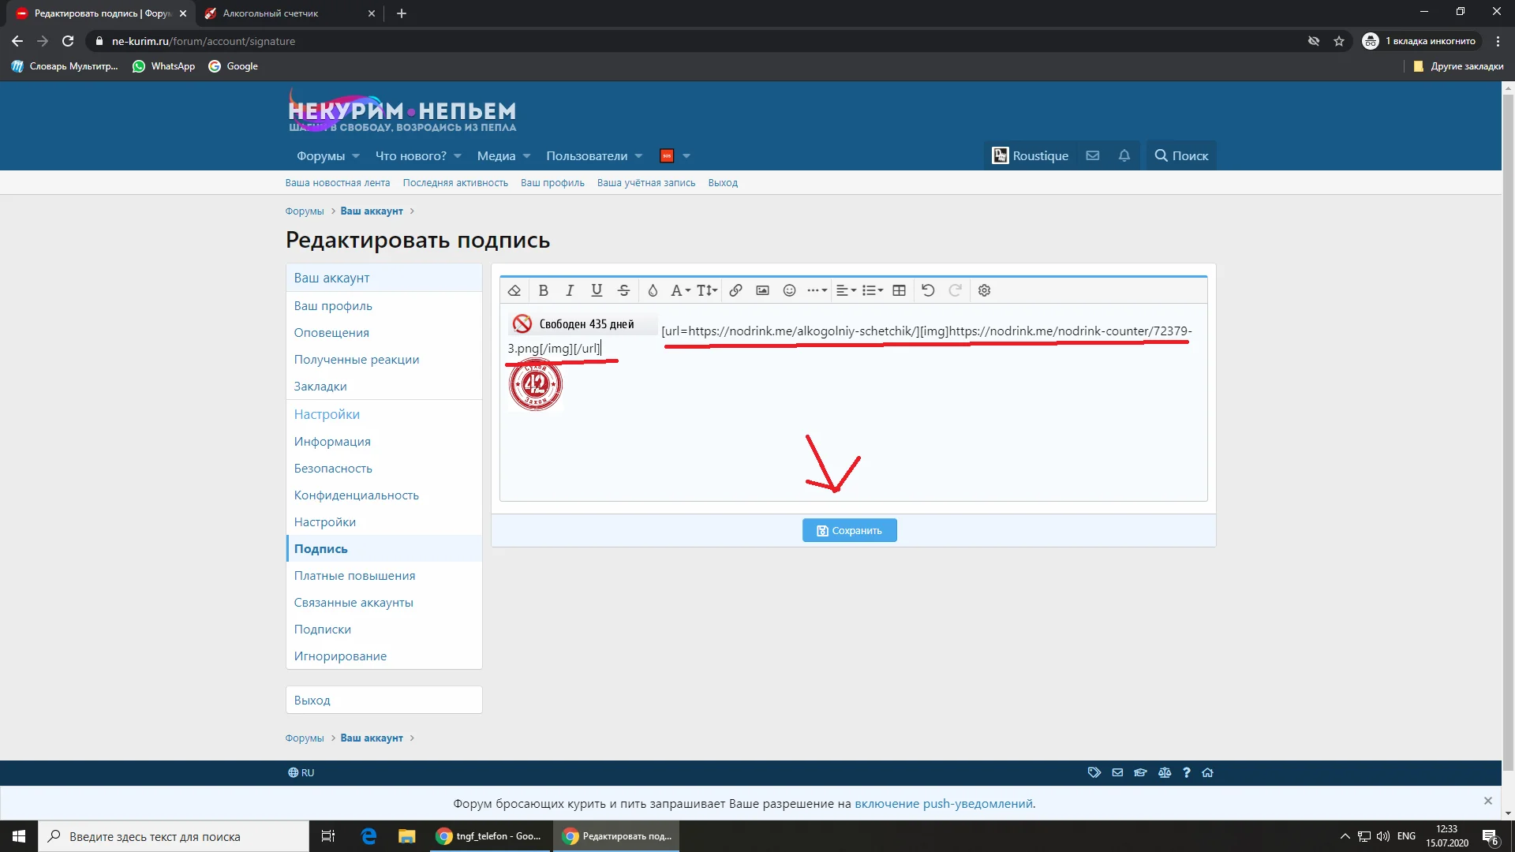Open the text color droplet picker
This screenshot has height=852, width=1515.
[x=653, y=290]
